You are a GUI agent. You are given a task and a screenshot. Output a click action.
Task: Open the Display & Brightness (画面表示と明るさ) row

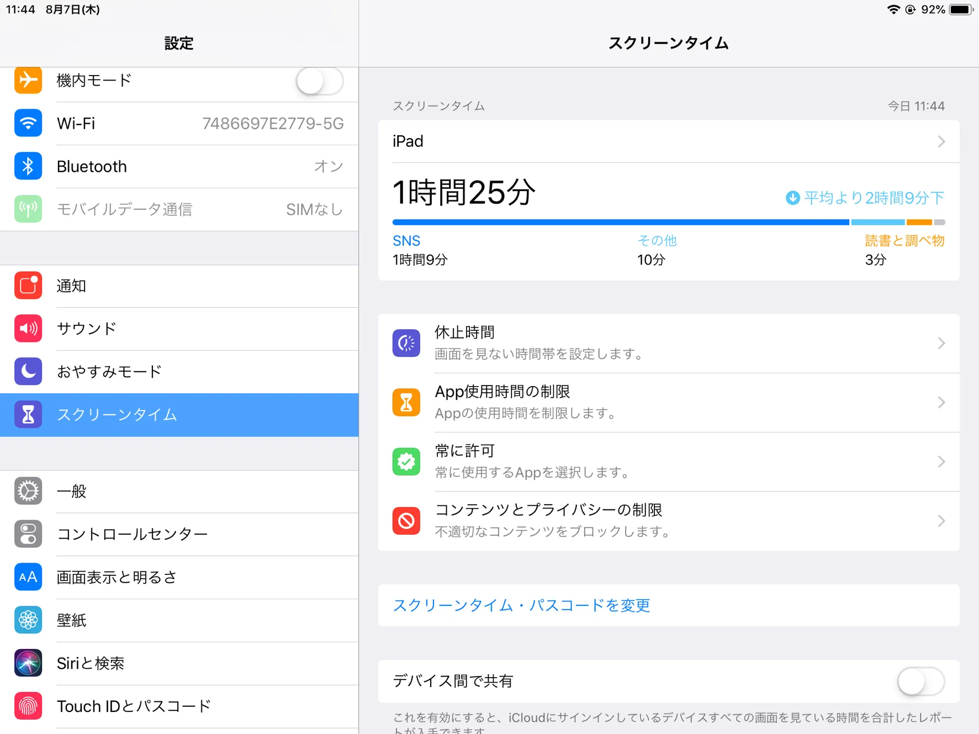(179, 578)
